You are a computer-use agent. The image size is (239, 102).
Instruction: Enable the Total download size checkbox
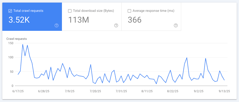pyautogui.click(x=70, y=11)
